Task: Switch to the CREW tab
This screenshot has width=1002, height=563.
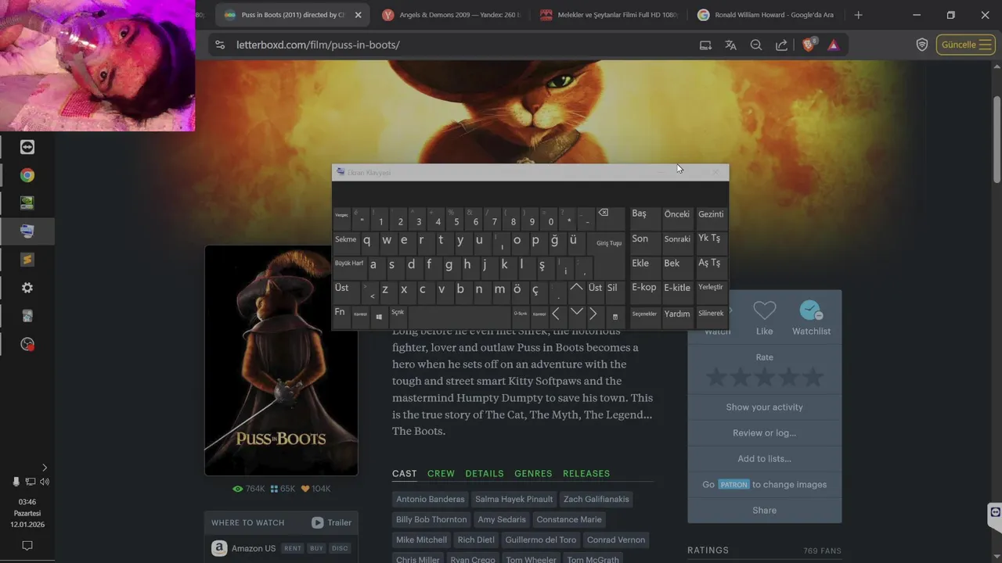Action: (441, 473)
